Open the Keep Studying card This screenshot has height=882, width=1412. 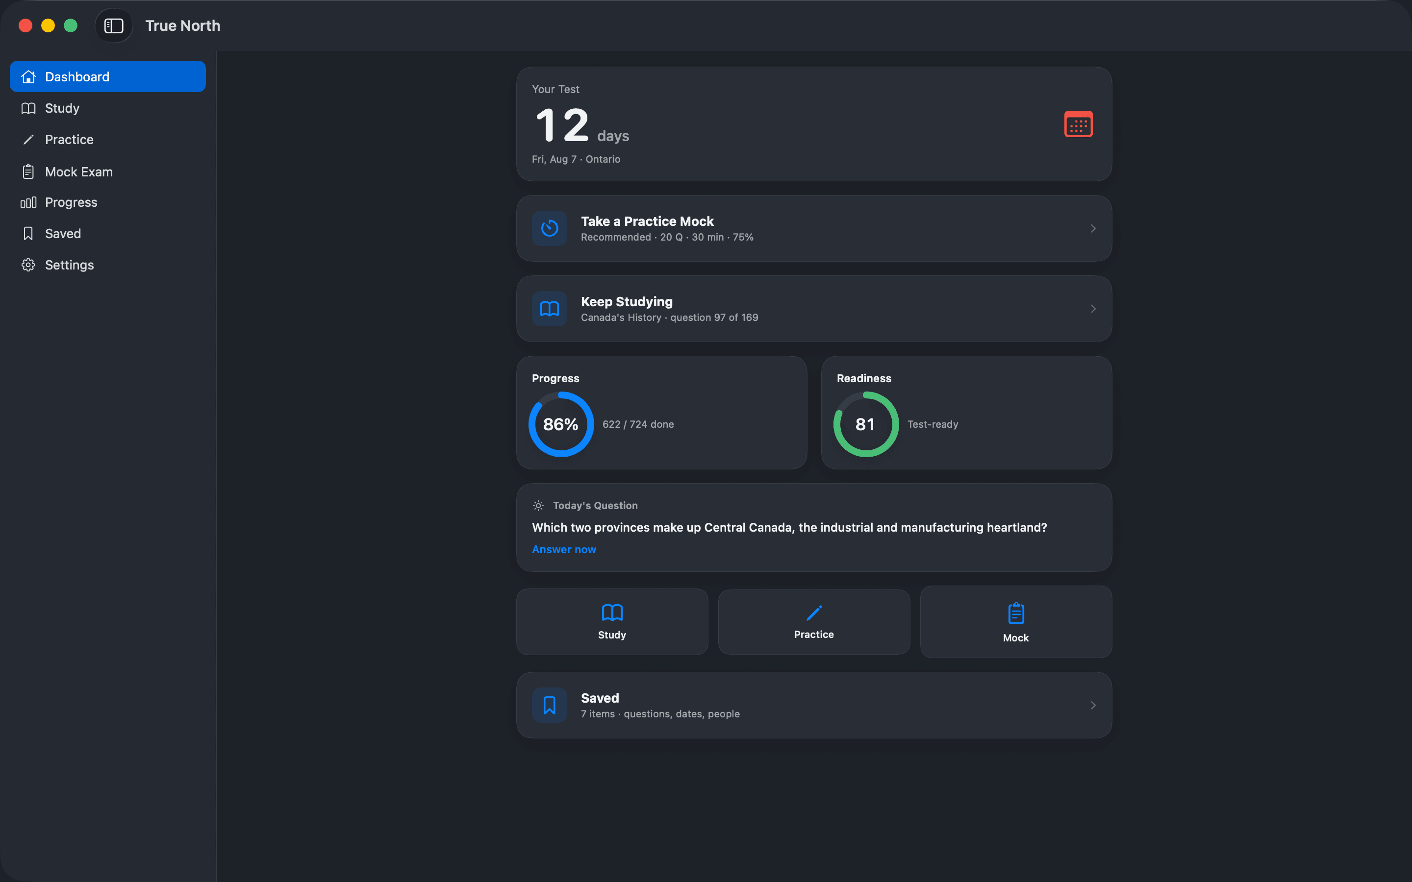814,309
